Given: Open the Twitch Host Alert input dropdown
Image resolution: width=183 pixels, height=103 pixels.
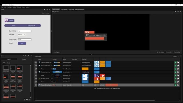Looking at the screenshot, I should [51, 72].
